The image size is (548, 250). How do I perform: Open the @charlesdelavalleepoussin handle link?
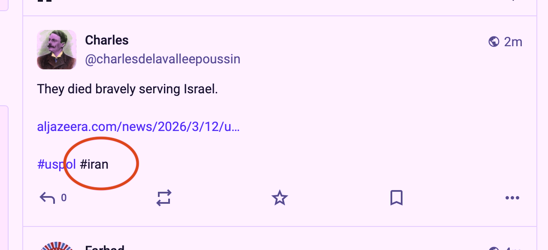point(163,59)
